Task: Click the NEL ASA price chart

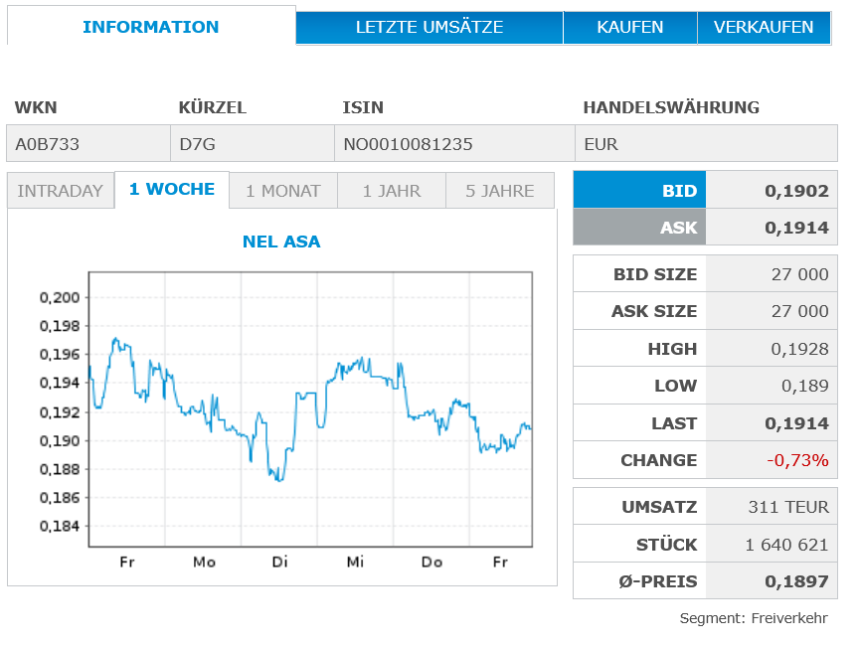Action: [x=310, y=408]
